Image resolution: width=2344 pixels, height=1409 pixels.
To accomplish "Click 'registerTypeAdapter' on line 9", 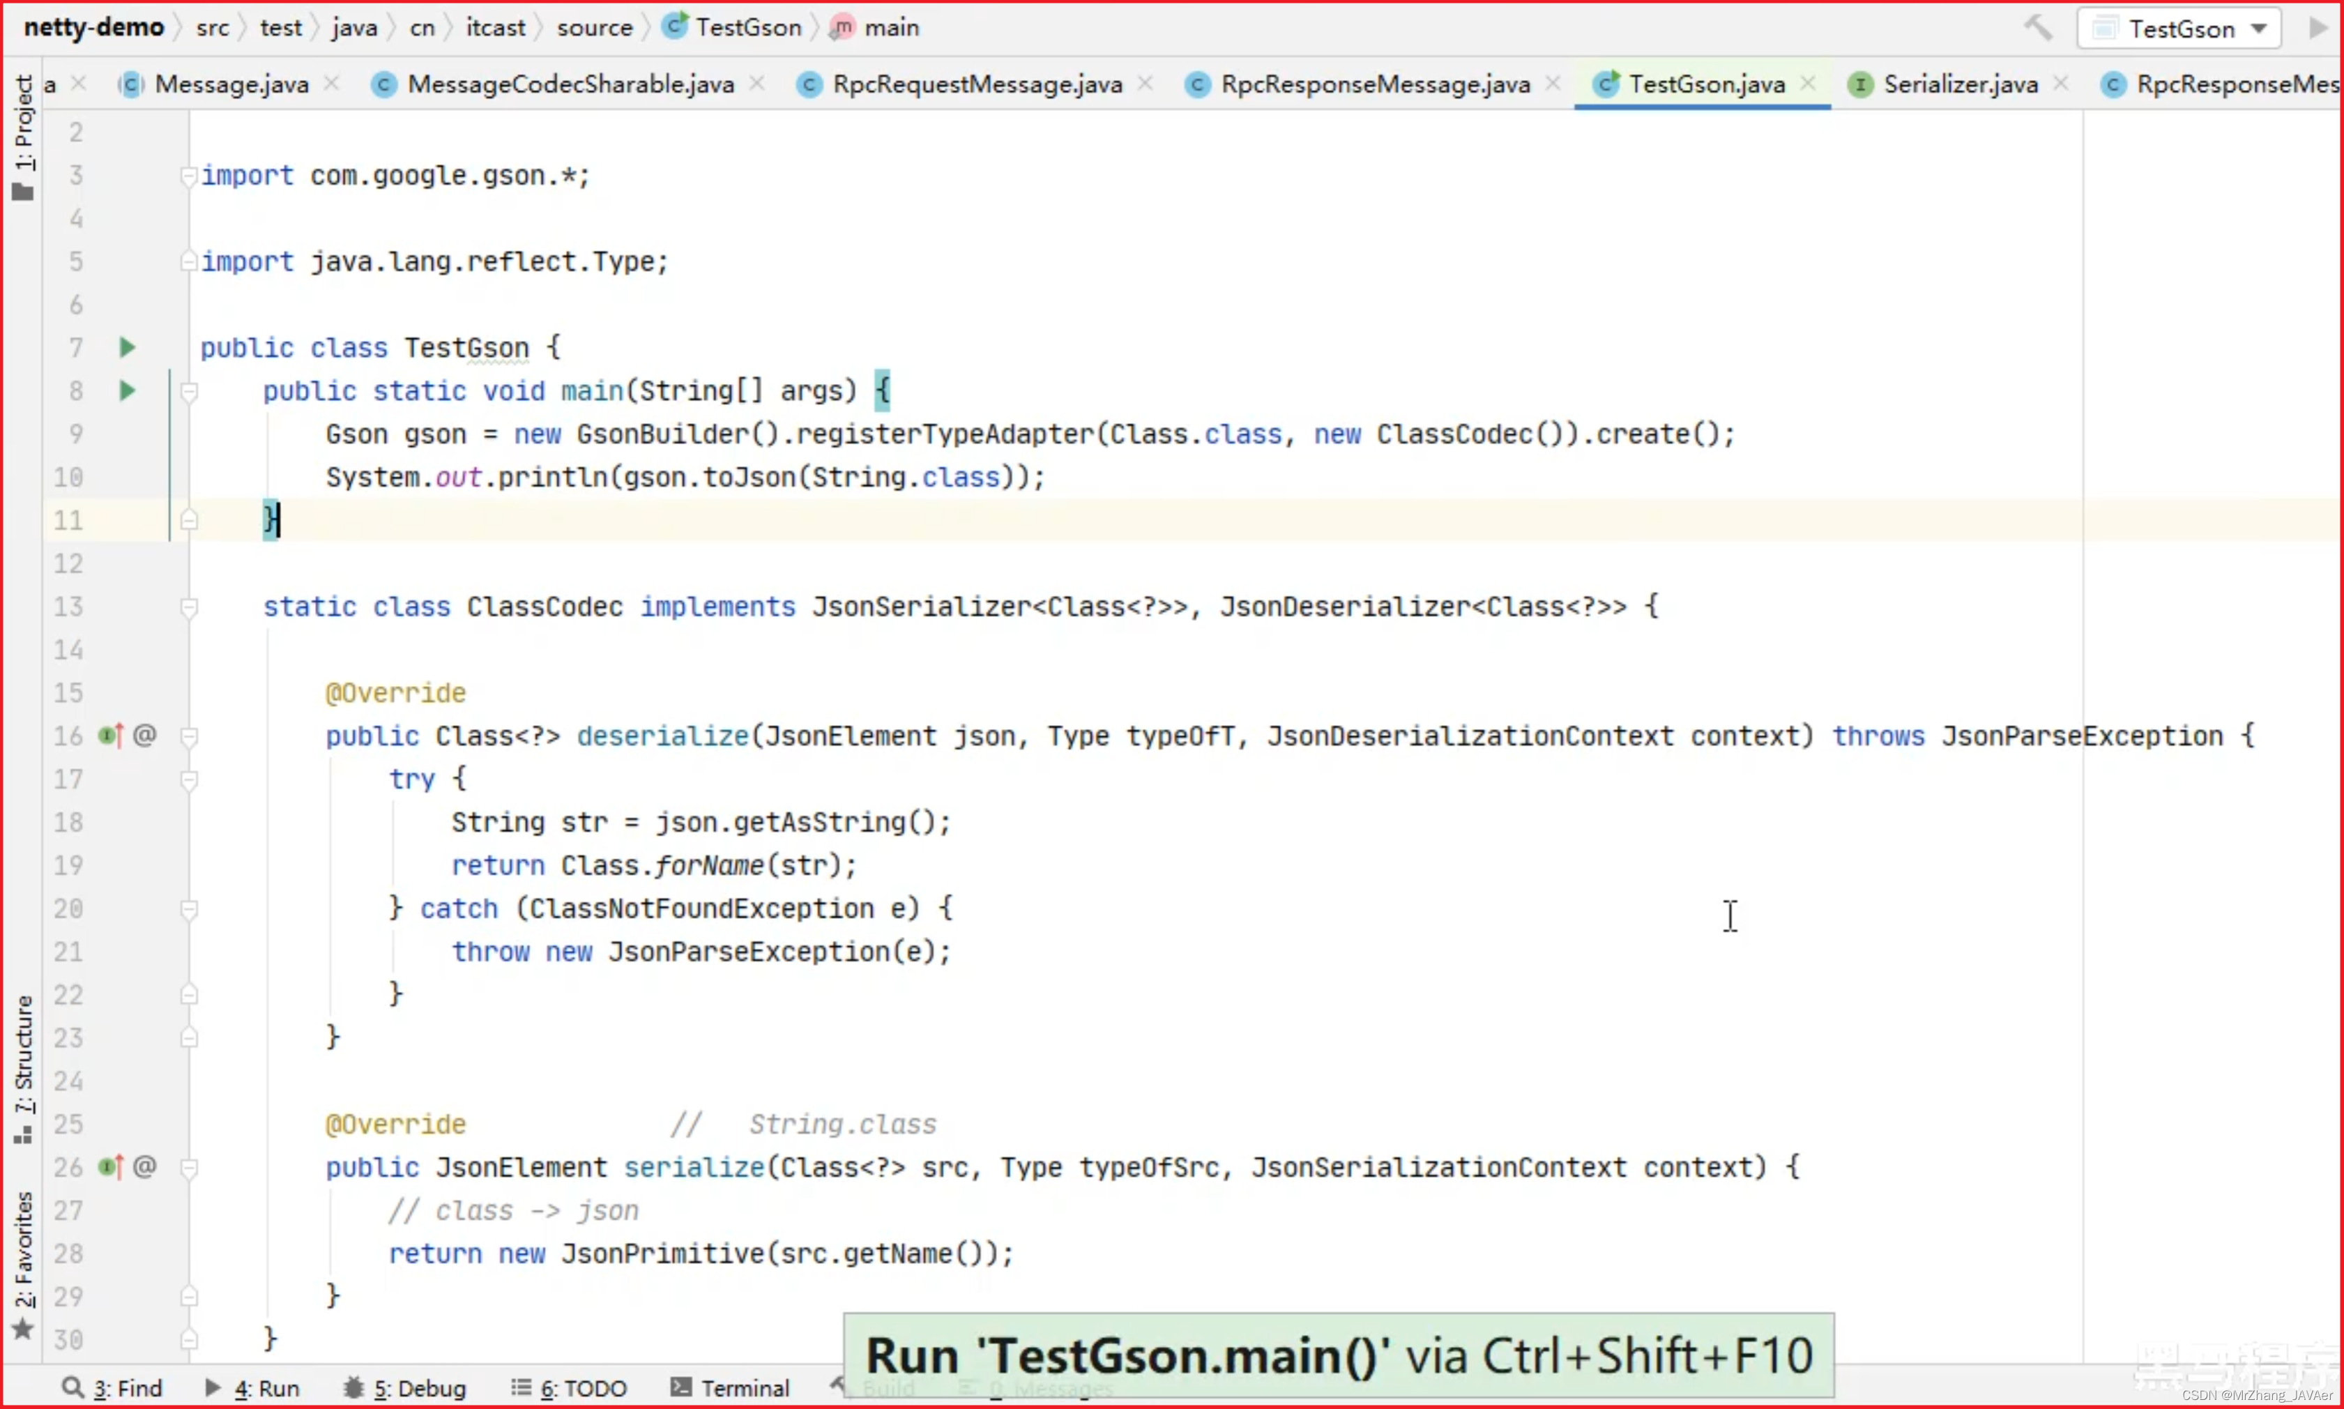I will point(945,434).
